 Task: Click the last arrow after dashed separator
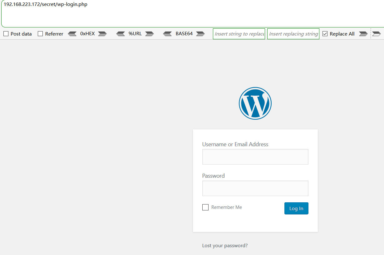click(377, 34)
